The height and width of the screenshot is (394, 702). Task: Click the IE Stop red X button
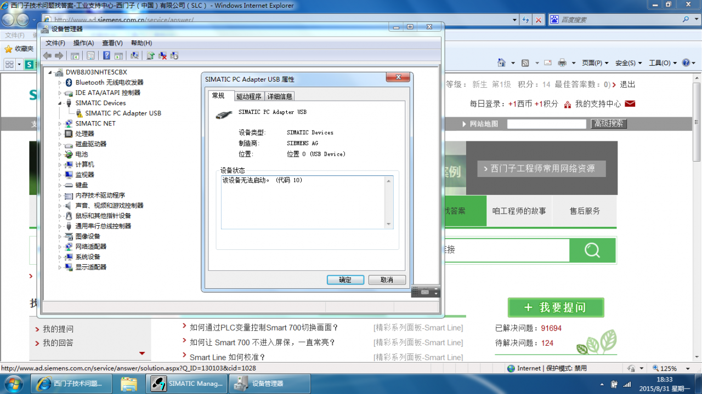click(x=539, y=20)
